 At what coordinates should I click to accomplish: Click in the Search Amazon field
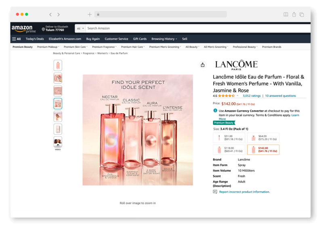pos(198,28)
